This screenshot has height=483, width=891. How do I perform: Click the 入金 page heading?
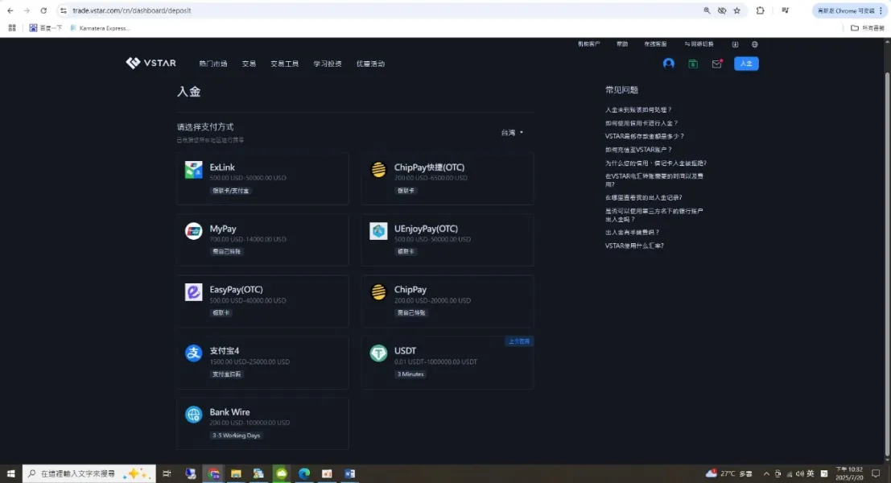point(188,92)
